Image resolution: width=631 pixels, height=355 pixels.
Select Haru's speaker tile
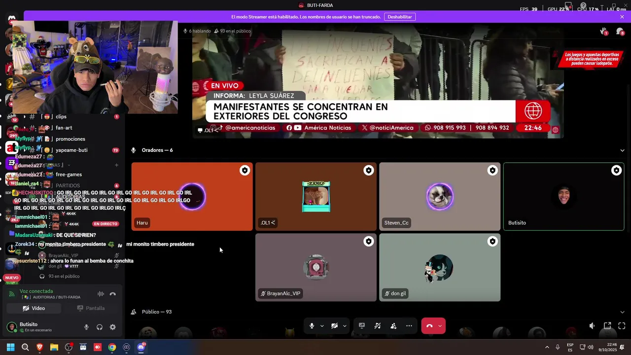[192, 197]
